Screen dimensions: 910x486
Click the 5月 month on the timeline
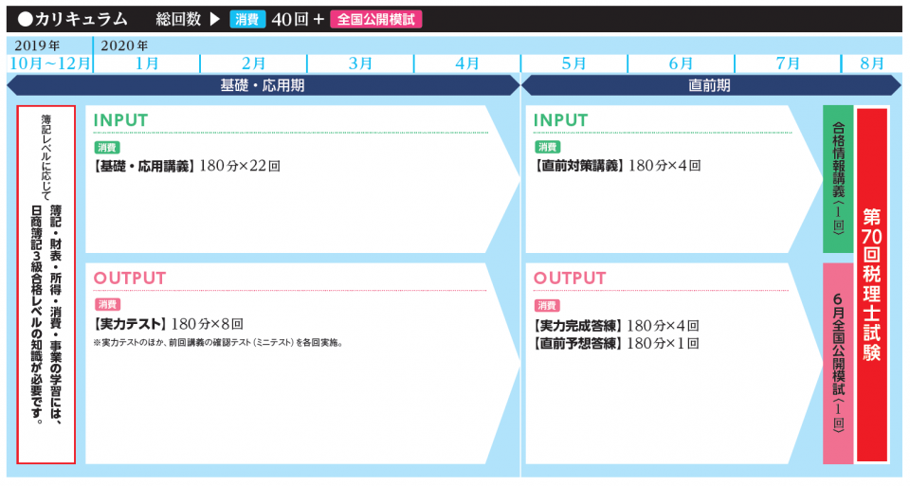click(x=573, y=63)
